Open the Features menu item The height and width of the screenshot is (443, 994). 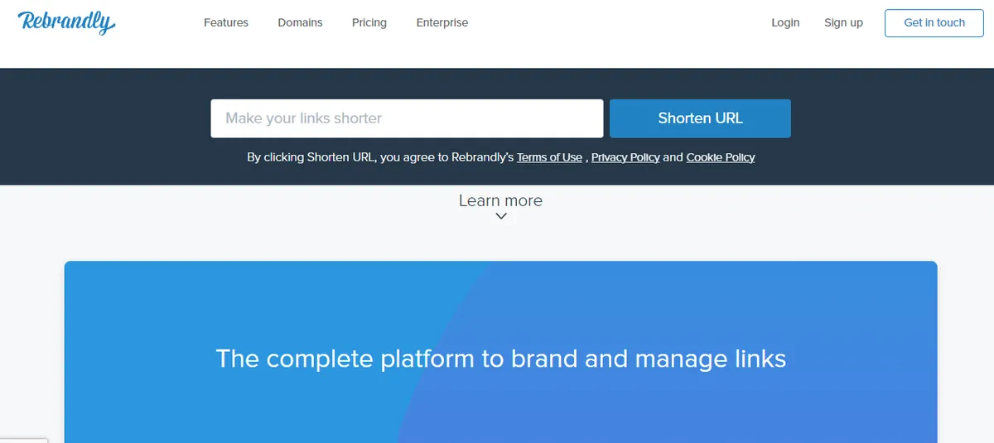click(x=226, y=22)
